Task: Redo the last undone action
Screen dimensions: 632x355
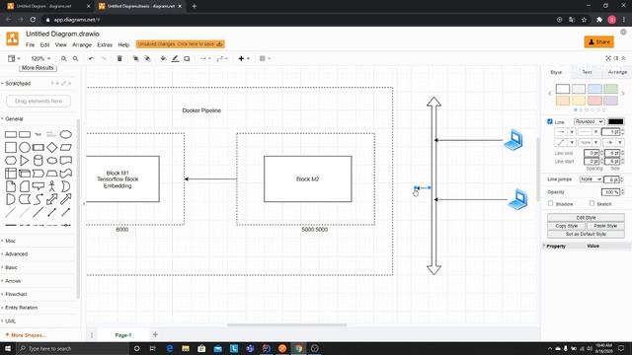Action: tap(103, 59)
